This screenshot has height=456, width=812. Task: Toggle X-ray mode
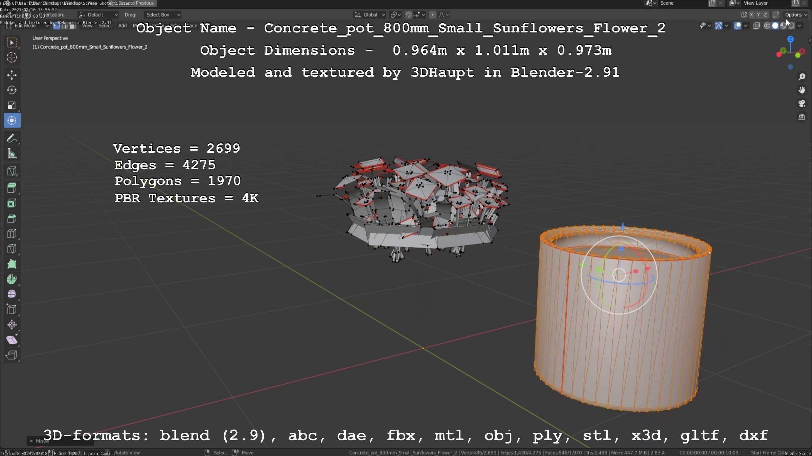tap(757, 26)
